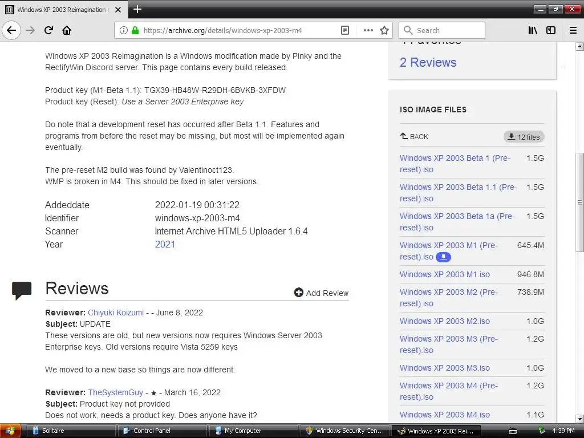Screen dimensions: 584x438
Task: Download Windows XP 2003 M3 (Pre-reset).iso
Action: (x=449, y=344)
